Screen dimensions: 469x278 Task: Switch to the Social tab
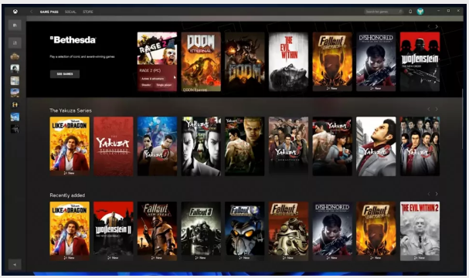[70, 12]
